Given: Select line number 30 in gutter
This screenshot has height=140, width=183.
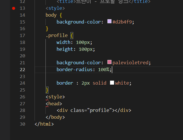Looking at the screenshot, I should click(x=22, y=124).
